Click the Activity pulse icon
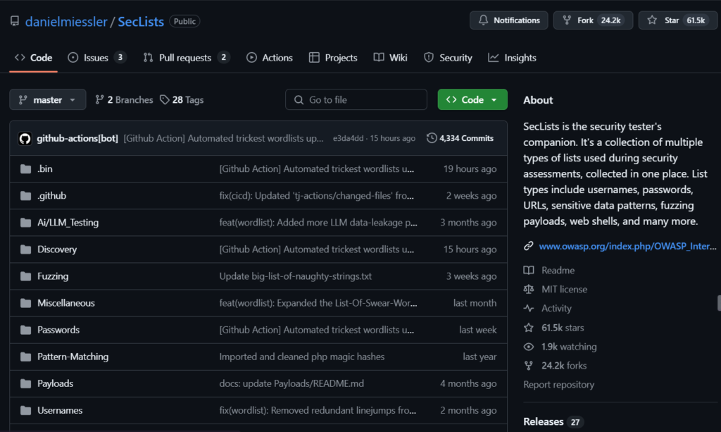 pos(529,308)
